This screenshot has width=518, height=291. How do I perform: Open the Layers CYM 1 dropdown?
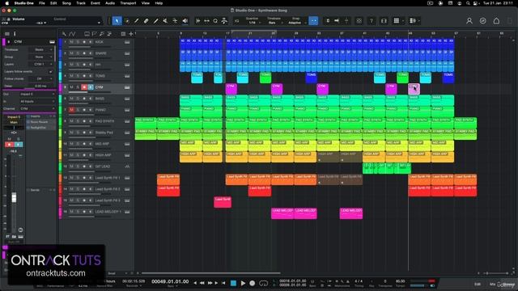click(41, 65)
